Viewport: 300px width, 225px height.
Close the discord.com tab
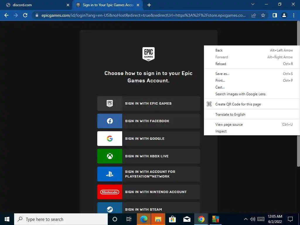click(68, 5)
